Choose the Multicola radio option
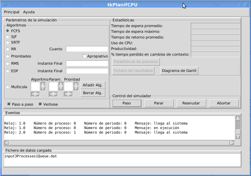This screenshot has width=251, height=176. [8, 87]
